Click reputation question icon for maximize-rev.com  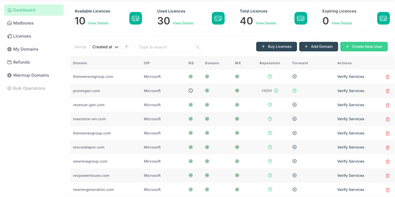270,119
